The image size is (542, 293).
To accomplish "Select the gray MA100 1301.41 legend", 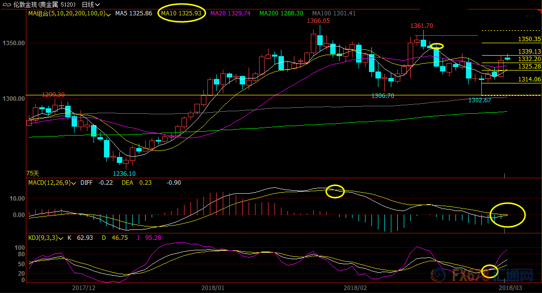I will click(x=334, y=13).
